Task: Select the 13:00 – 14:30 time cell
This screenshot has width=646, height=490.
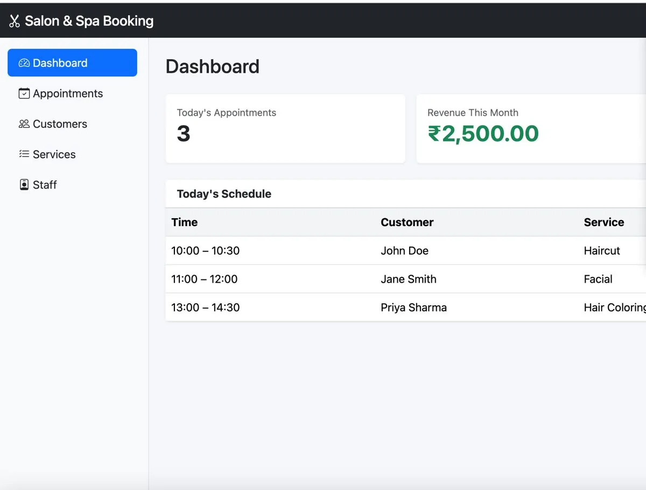Action: 206,307
